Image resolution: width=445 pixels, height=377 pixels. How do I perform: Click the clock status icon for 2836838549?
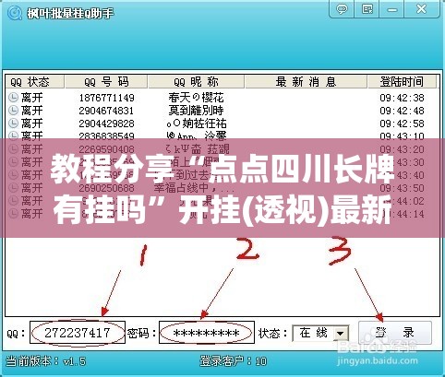(x=13, y=135)
